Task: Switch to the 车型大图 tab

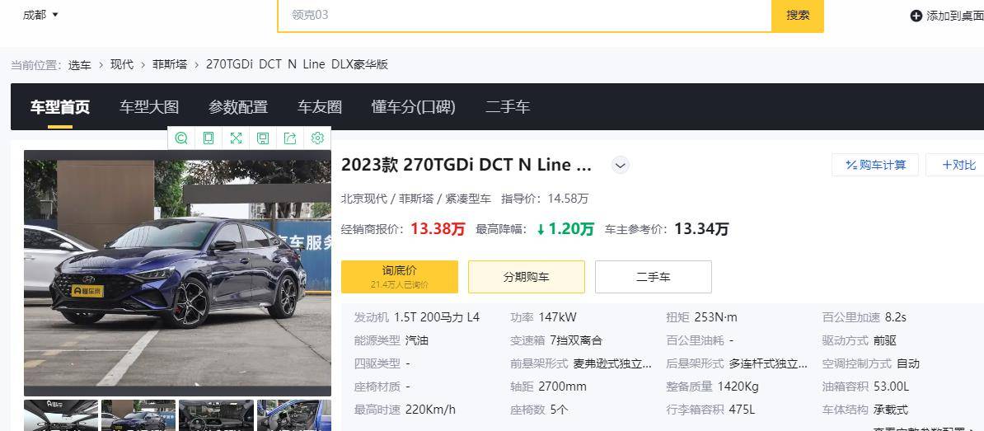Action: click(x=149, y=107)
